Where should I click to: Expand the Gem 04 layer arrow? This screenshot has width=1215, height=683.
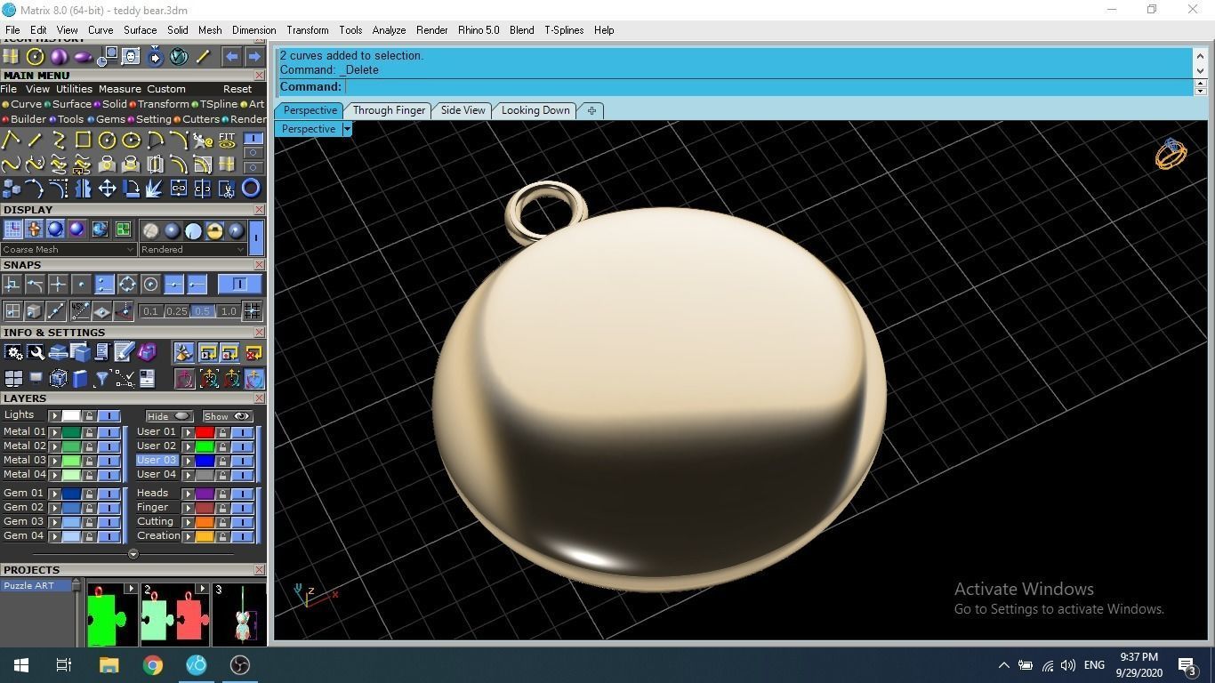point(54,536)
